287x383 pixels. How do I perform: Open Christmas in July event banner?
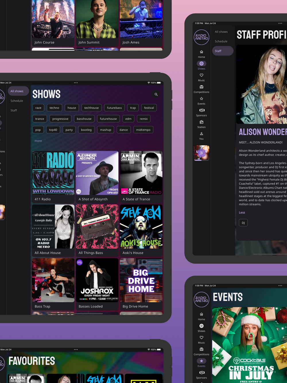[249, 345]
